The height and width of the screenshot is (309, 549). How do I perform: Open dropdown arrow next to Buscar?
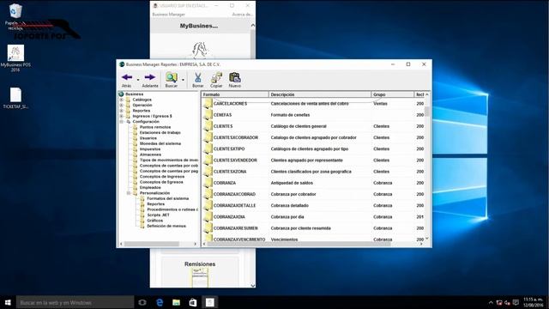click(183, 80)
